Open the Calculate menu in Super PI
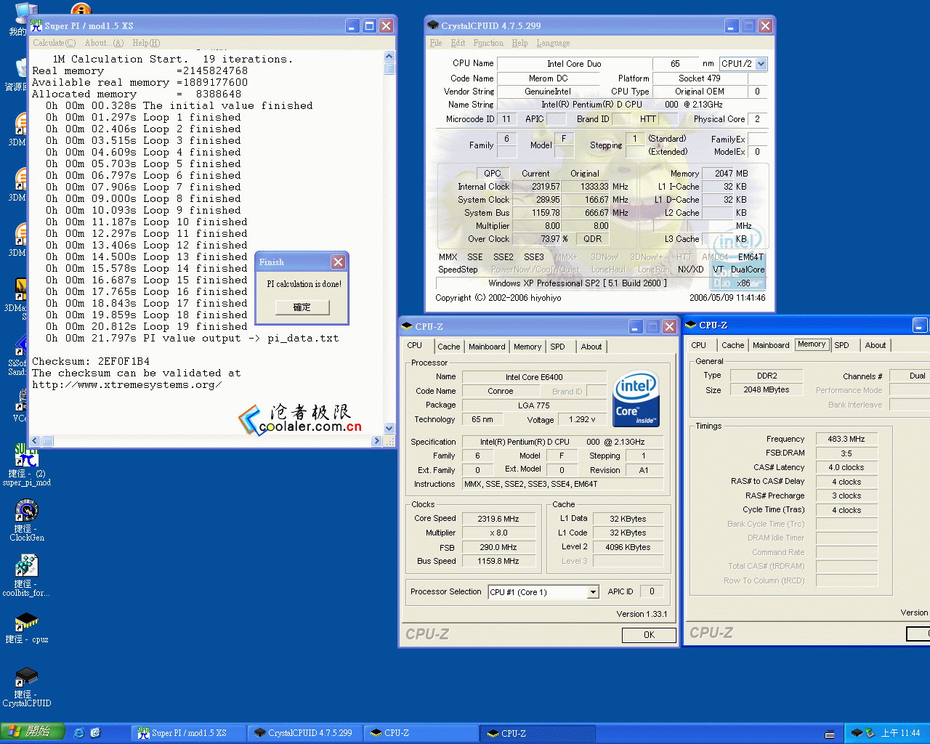This screenshot has width=930, height=744. (x=54, y=43)
